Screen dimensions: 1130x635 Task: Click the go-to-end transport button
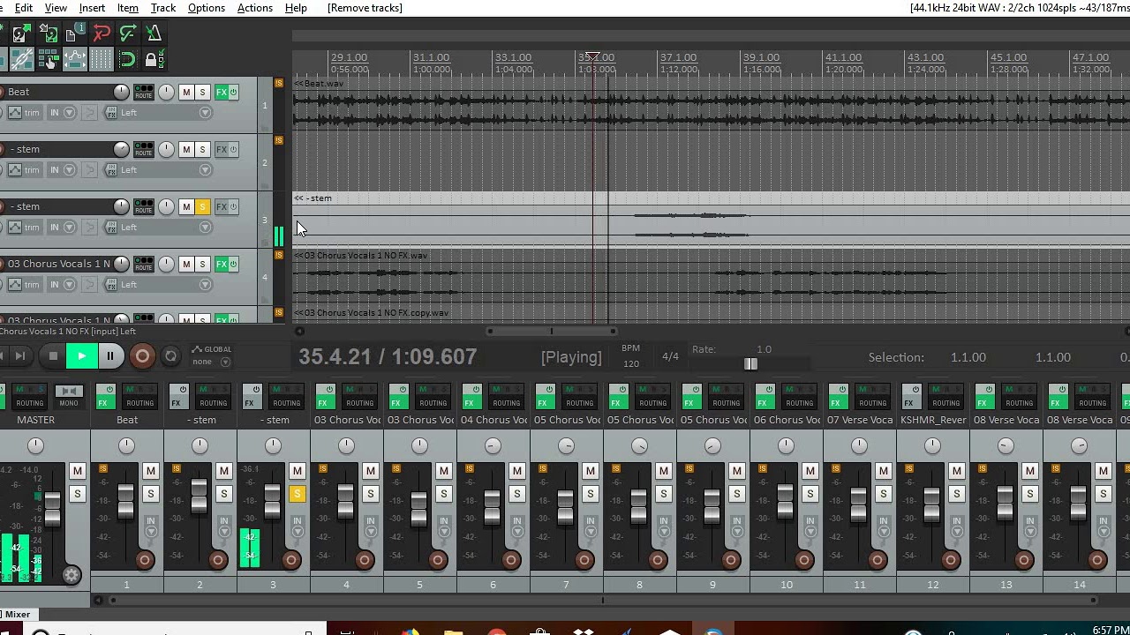tap(20, 356)
